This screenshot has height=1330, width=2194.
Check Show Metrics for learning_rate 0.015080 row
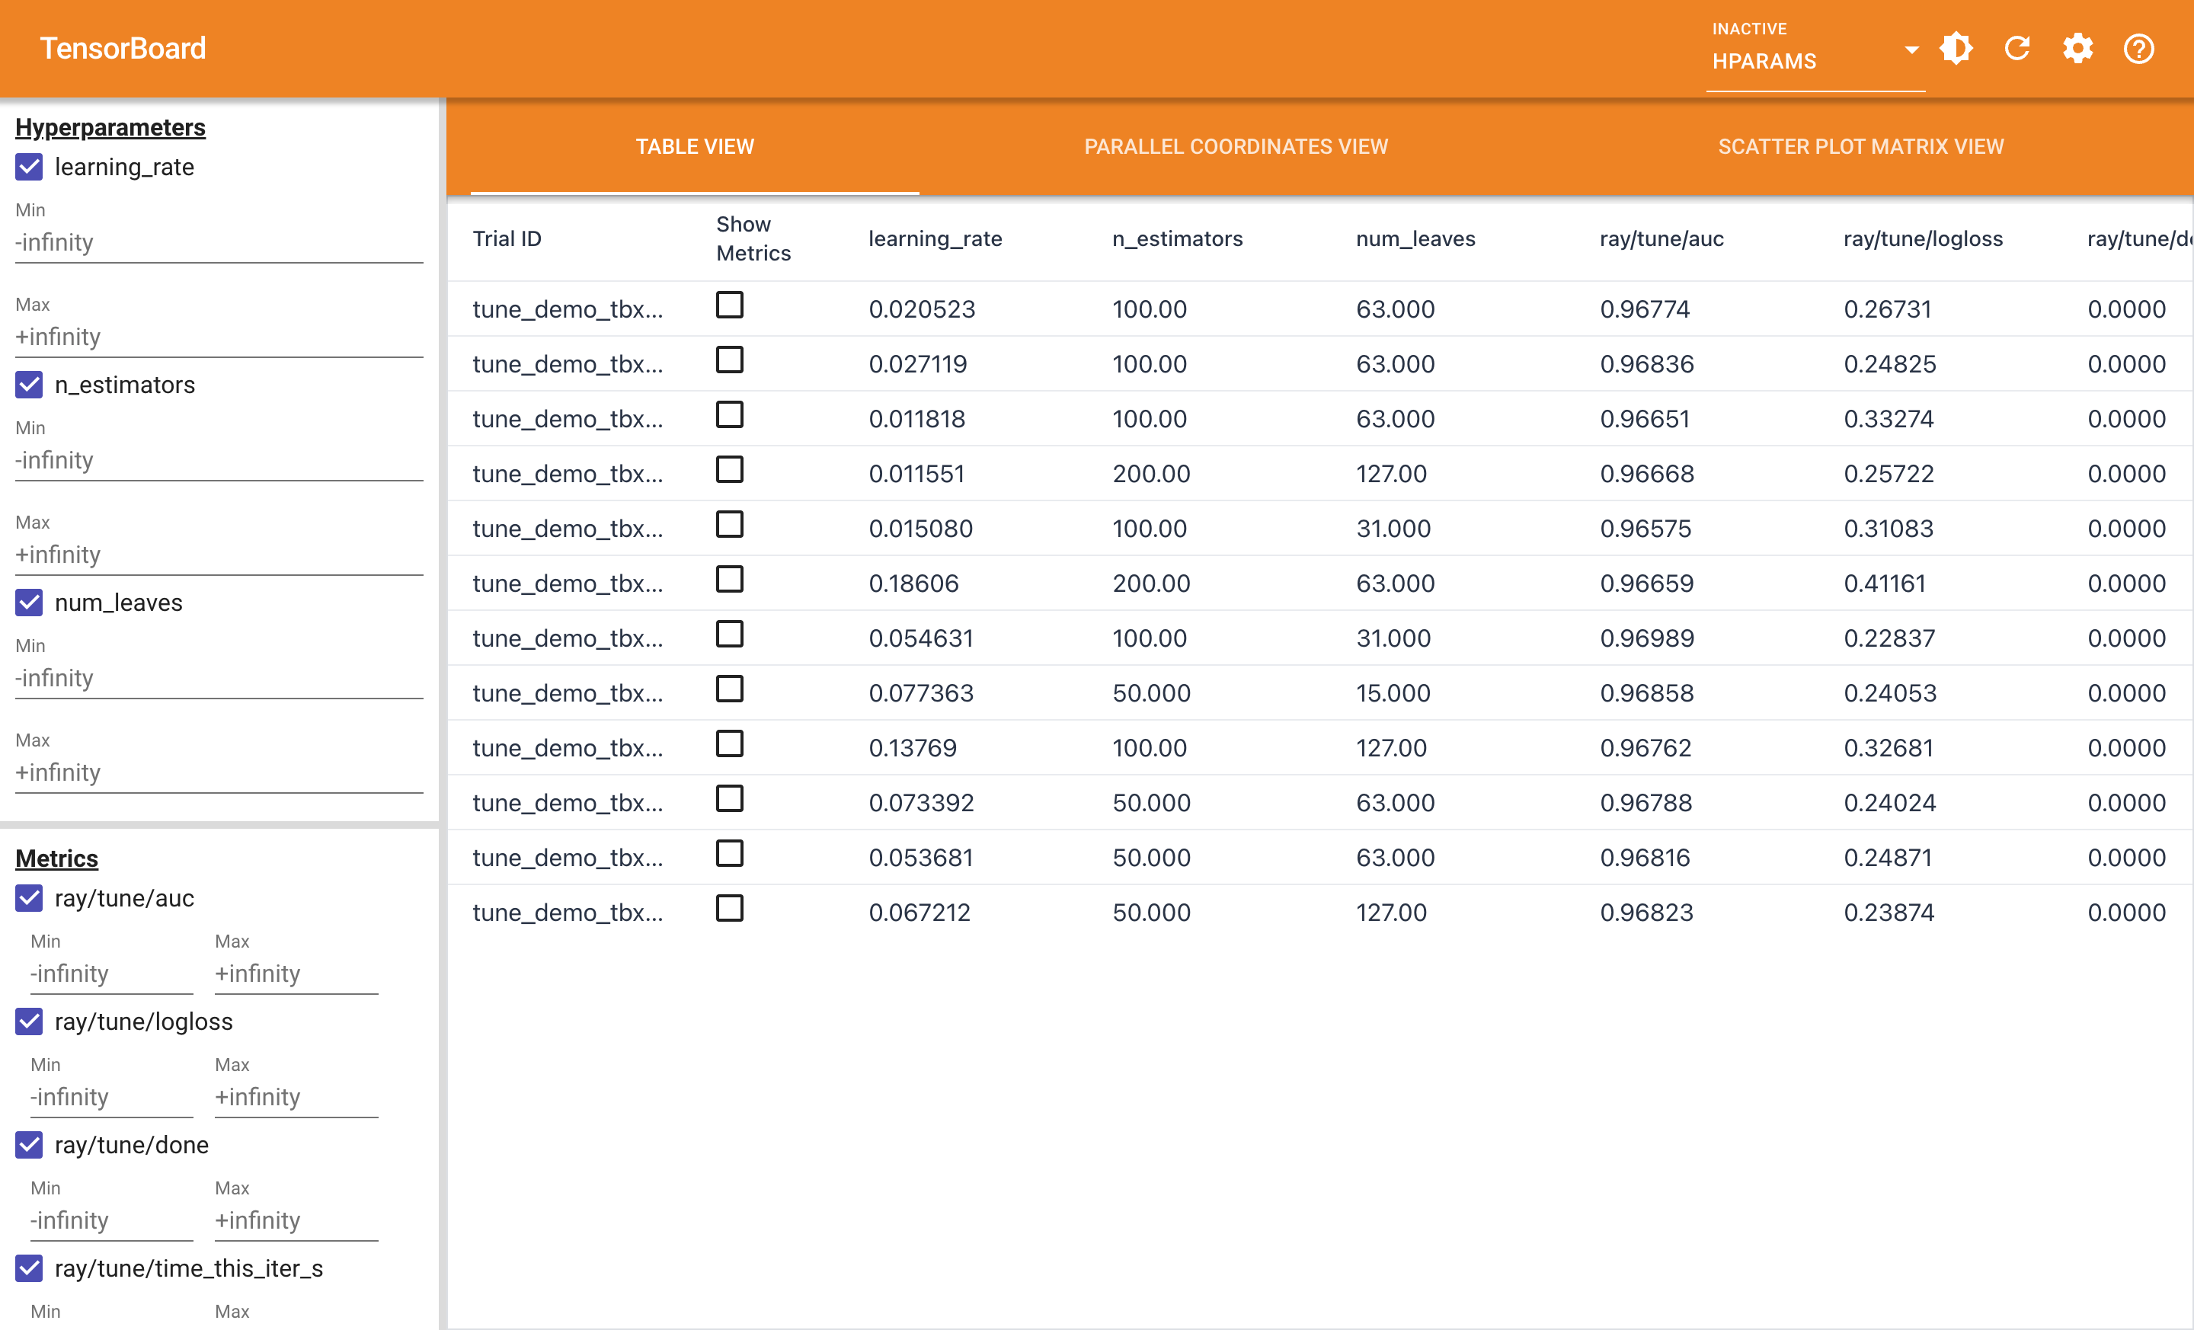729,524
